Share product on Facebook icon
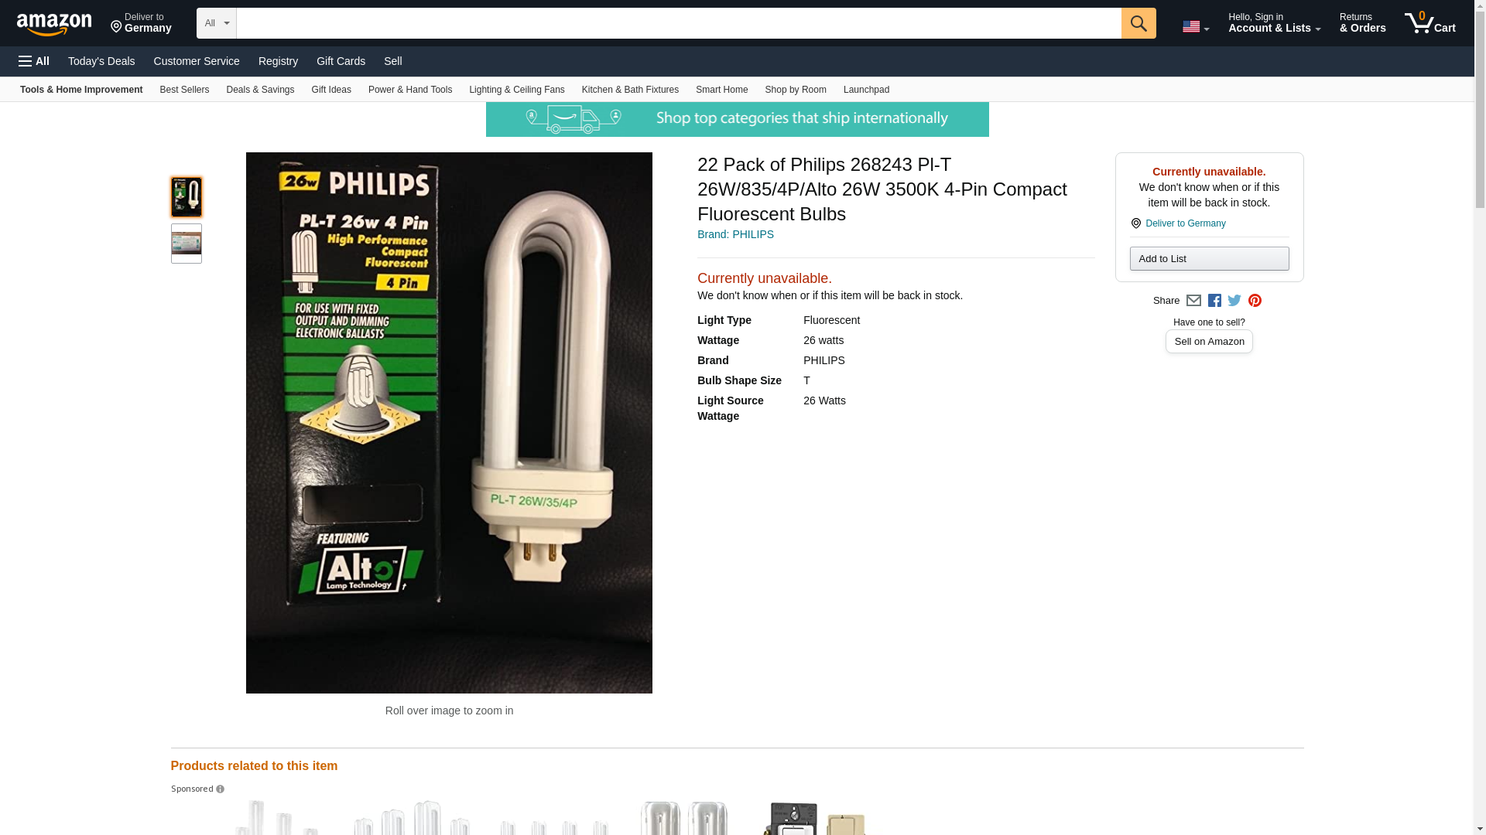This screenshot has height=835, width=1486. tap(1214, 301)
